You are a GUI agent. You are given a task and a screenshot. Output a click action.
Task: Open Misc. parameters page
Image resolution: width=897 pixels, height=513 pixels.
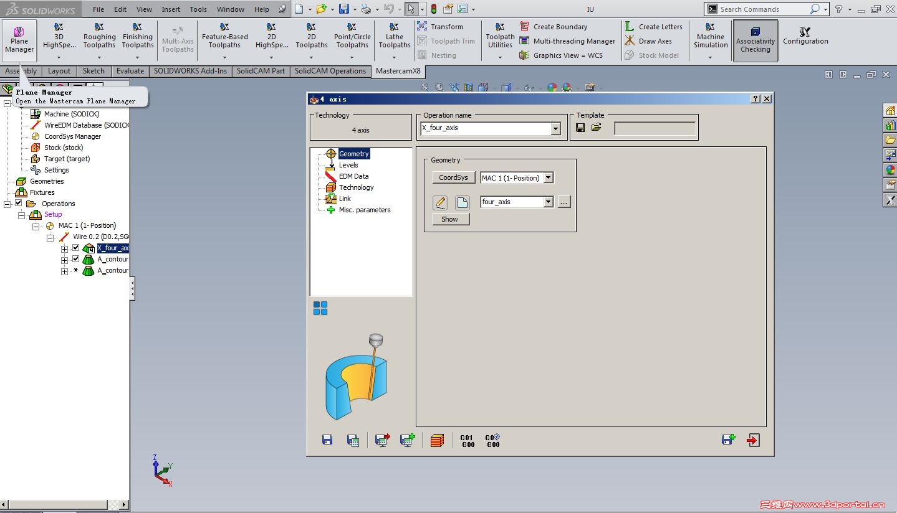click(365, 210)
